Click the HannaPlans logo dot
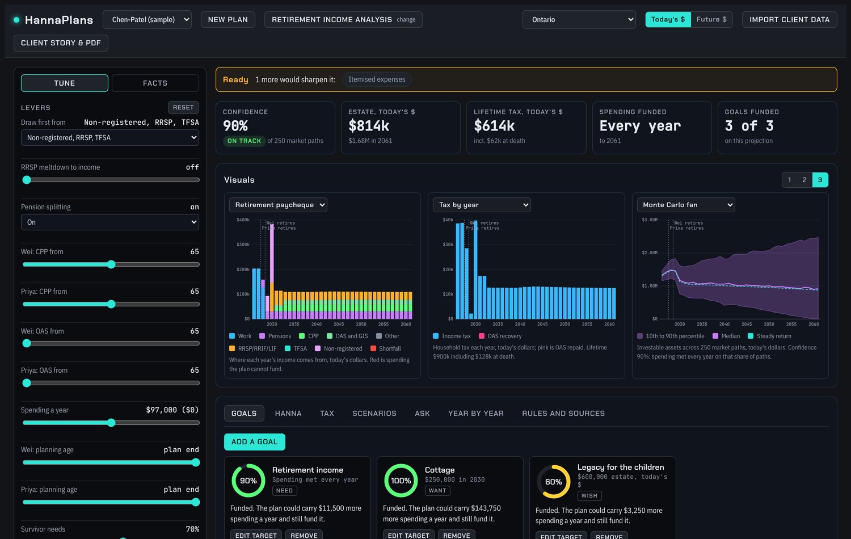 [16, 20]
